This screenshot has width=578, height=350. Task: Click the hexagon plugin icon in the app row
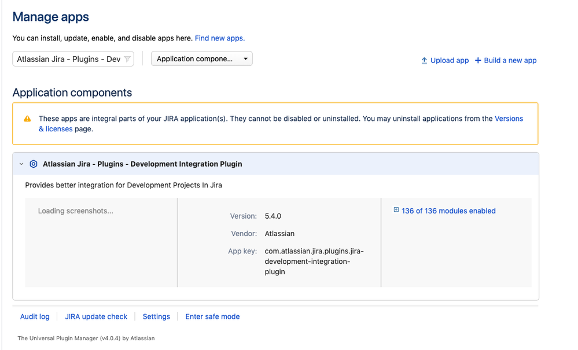pos(34,164)
